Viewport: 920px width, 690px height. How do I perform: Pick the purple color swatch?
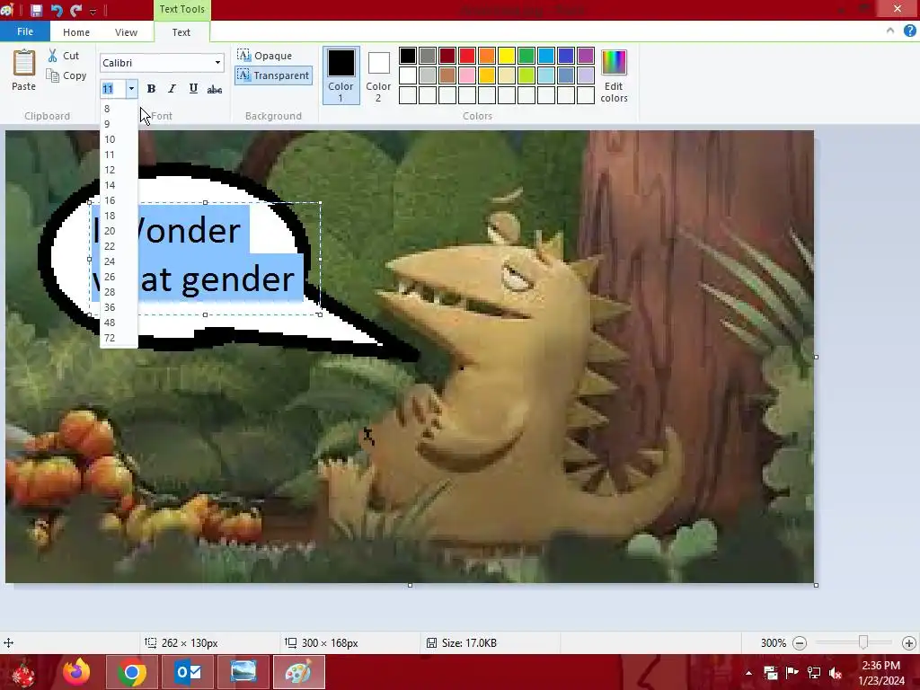(586, 56)
